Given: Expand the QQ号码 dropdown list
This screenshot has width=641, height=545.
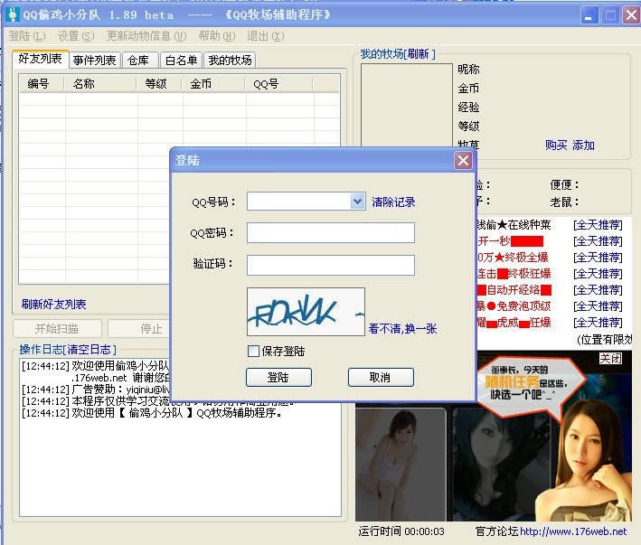Looking at the screenshot, I should pyautogui.click(x=358, y=202).
